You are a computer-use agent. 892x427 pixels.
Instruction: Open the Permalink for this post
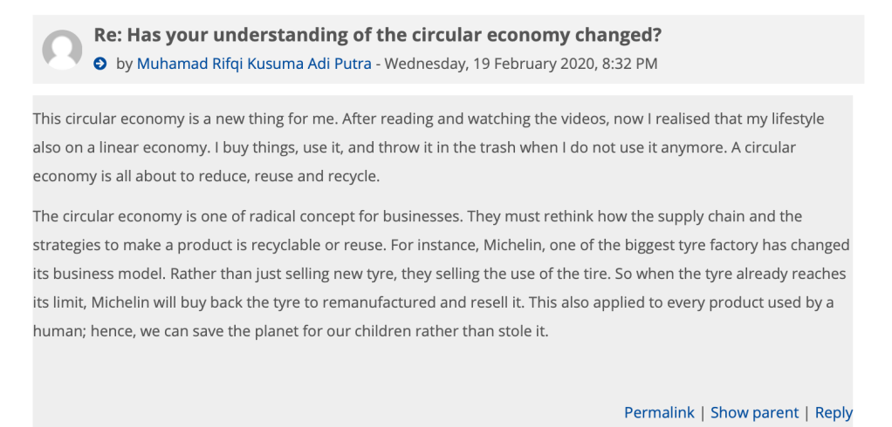coord(659,412)
